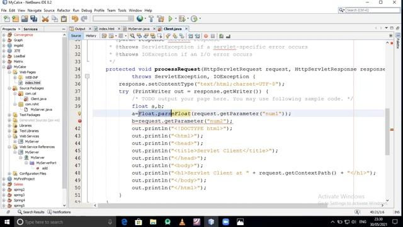Open Notifications in the status bar
Image resolution: width=403 pixels, height=227 pixels.
(x=59, y=212)
